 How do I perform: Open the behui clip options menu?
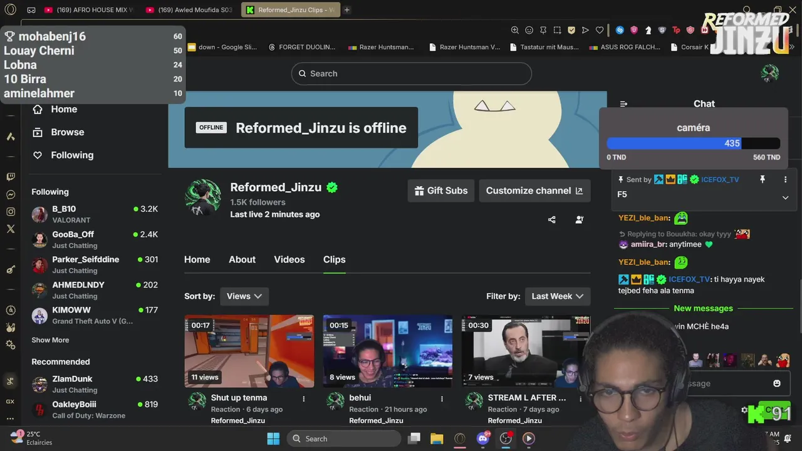coord(442,398)
